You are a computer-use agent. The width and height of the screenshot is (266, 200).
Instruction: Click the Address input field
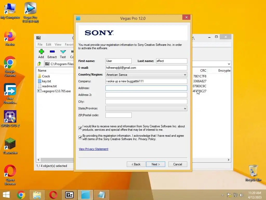click(146, 88)
